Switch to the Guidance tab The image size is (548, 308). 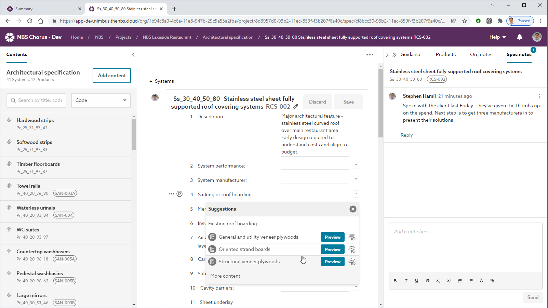coord(411,54)
